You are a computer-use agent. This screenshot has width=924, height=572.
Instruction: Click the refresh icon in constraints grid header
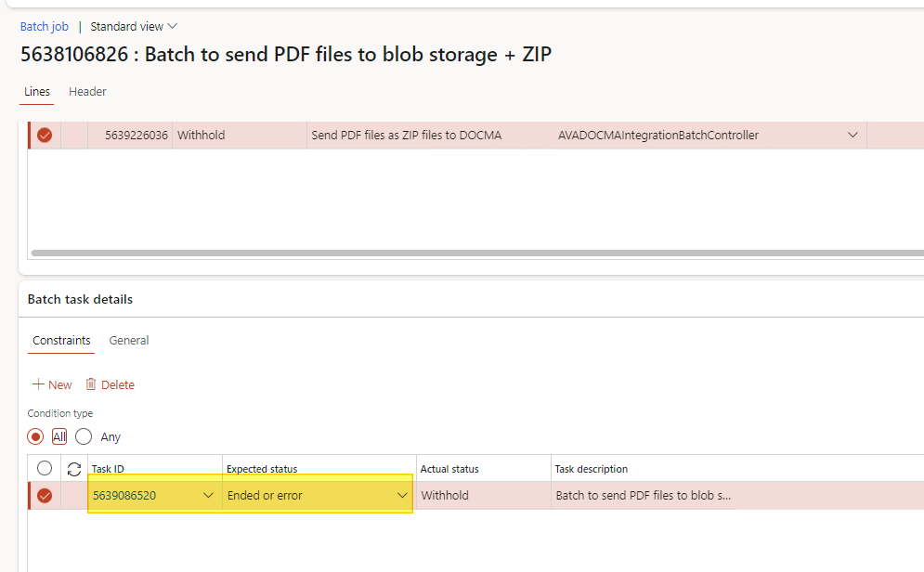(74, 469)
